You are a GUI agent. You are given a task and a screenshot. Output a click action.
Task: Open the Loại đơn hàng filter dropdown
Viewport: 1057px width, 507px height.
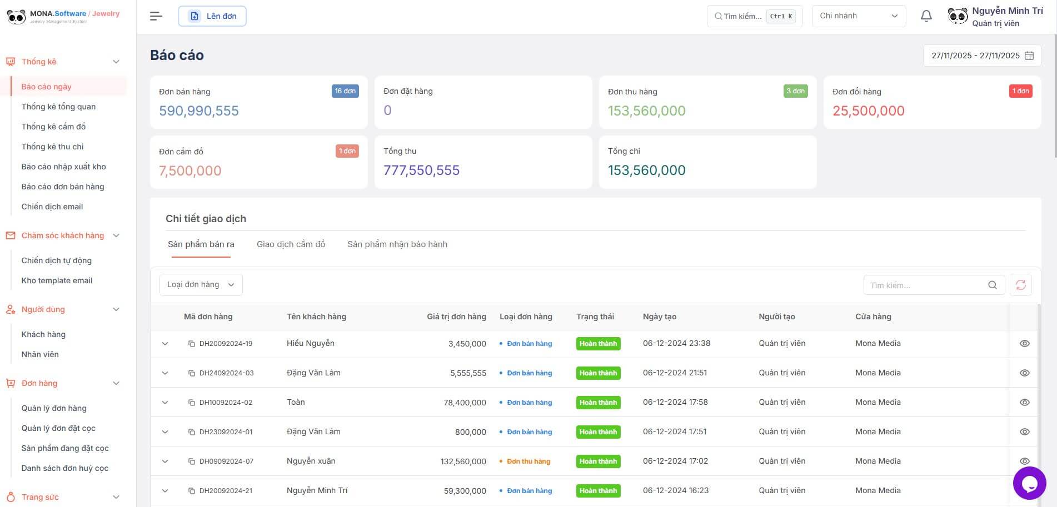(x=201, y=285)
